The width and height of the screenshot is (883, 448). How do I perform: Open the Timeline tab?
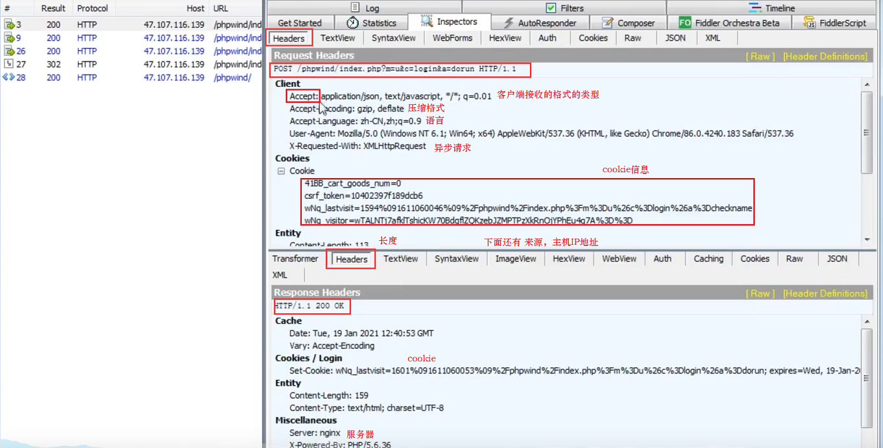[x=772, y=8]
